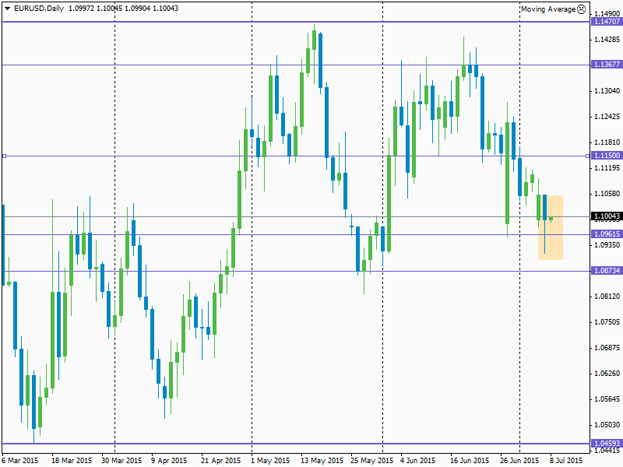
Task: Click the close price value 1.10043 in header
Action: [x=166, y=9]
